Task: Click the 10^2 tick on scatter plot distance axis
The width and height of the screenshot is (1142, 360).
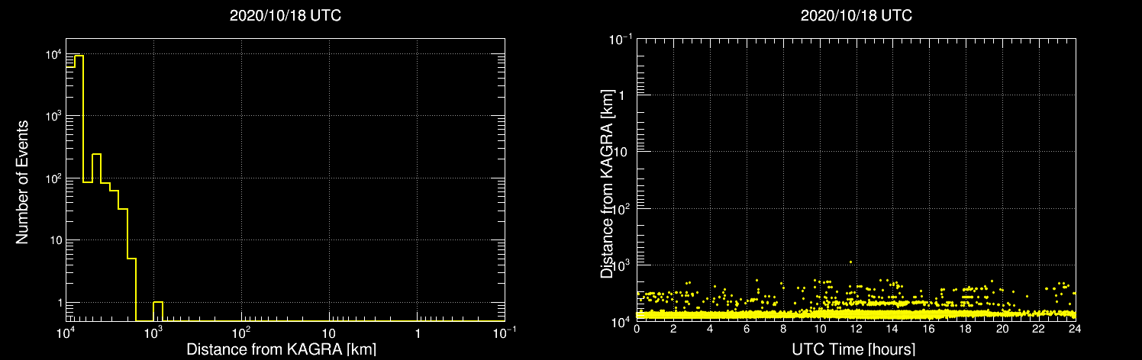Action: click(621, 208)
